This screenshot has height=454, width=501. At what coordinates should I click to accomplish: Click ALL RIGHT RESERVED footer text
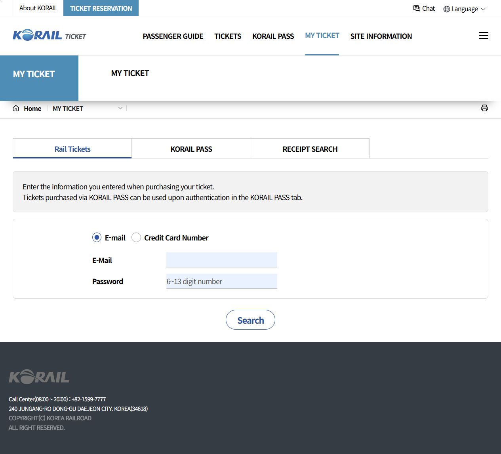[36, 427]
